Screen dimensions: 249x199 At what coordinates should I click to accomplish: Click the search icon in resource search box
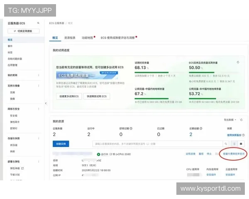tap(226, 144)
